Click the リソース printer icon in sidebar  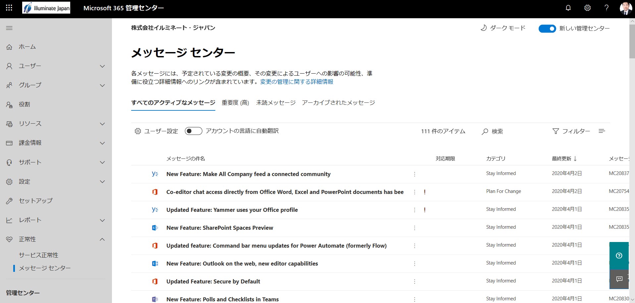9,124
